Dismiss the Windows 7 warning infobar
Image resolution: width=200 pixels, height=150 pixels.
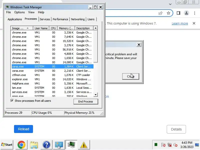(x=194, y=23)
